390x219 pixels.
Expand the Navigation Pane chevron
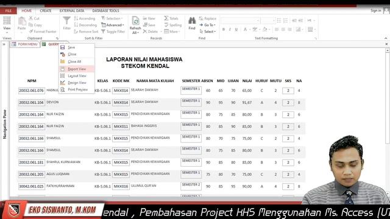[x=4, y=44]
